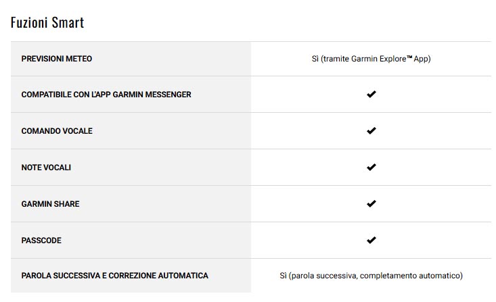Click the Comando Vocale checkmark
496x302 pixels.
tap(371, 130)
